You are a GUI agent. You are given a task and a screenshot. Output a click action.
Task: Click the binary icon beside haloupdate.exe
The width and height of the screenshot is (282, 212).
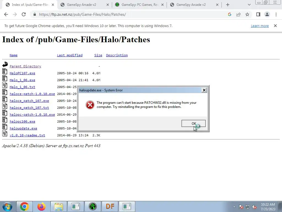(5, 126)
